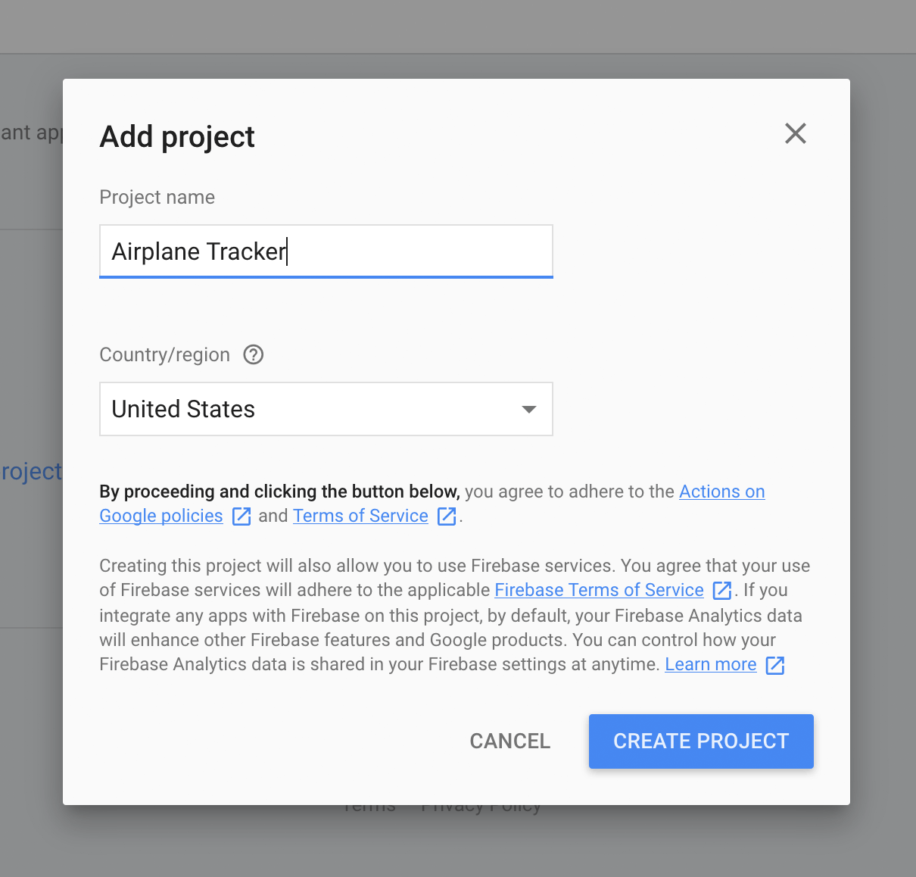Open the United States country dropdown
This screenshot has width=916, height=877.
coord(326,409)
